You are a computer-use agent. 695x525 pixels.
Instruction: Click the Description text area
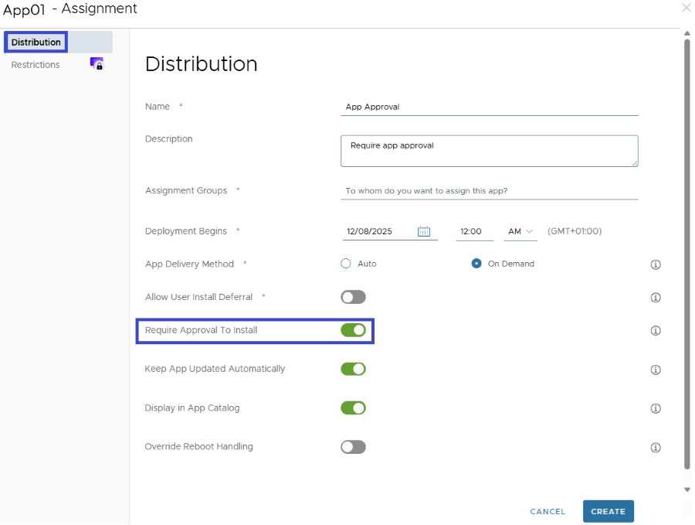pyautogui.click(x=490, y=151)
